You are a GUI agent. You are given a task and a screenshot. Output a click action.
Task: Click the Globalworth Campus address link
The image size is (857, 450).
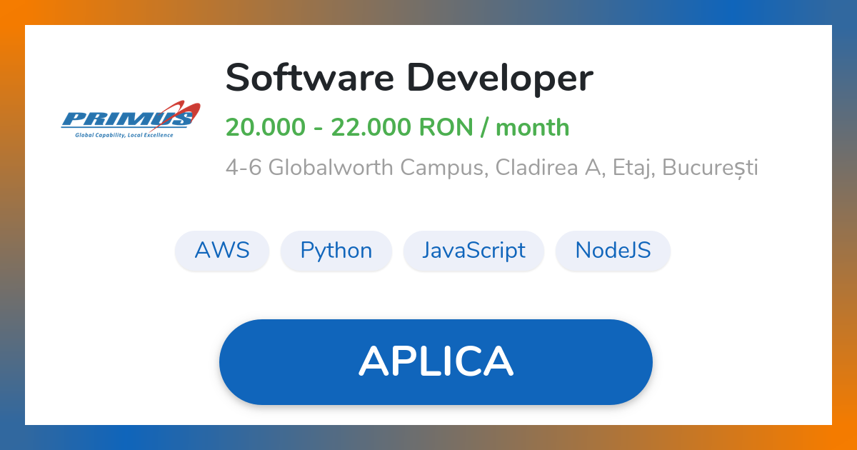[493, 167]
